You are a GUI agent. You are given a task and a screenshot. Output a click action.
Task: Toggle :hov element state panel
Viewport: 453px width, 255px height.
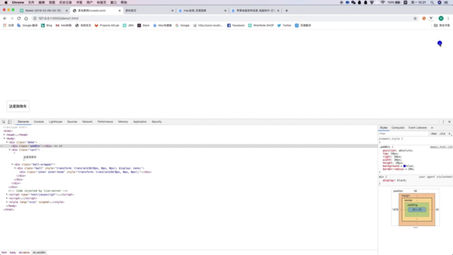pos(434,134)
